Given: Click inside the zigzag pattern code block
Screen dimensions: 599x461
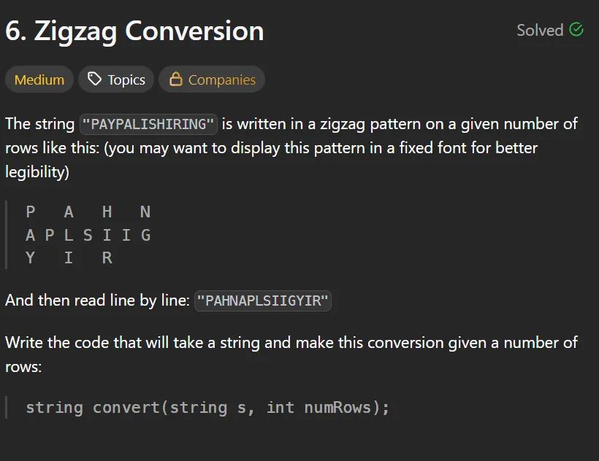Looking at the screenshot, I should tap(88, 234).
